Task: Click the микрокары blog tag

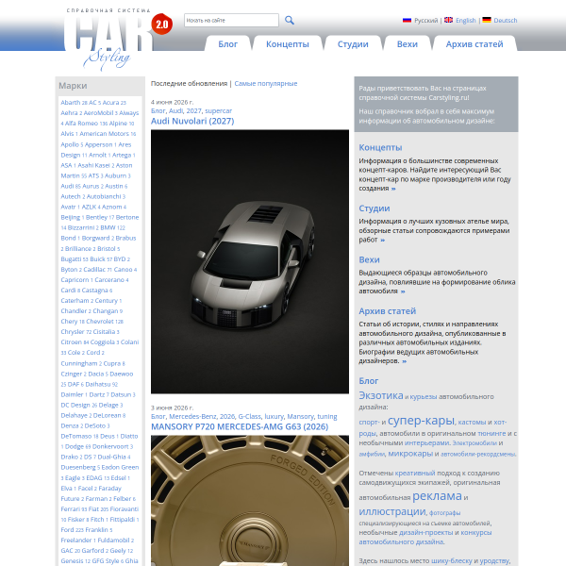Action: [x=410, y=454]
